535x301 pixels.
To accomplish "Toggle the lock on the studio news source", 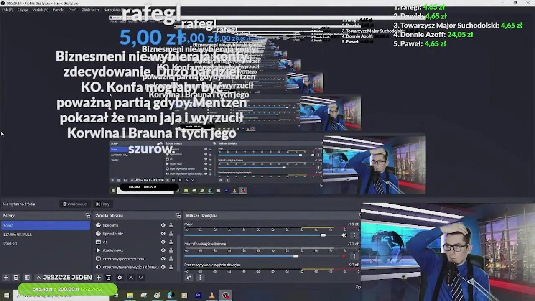I will [171, 250].
